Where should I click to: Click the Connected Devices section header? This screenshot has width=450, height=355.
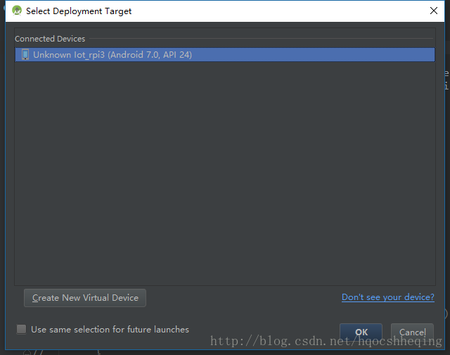[x=50, y=39]
